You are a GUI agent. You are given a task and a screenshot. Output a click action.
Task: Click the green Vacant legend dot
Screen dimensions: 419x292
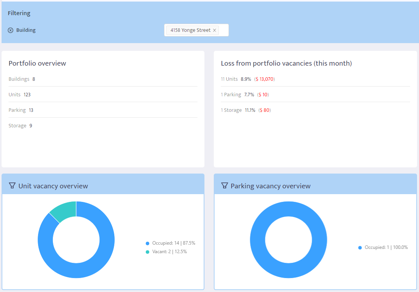tap(147, 251)
